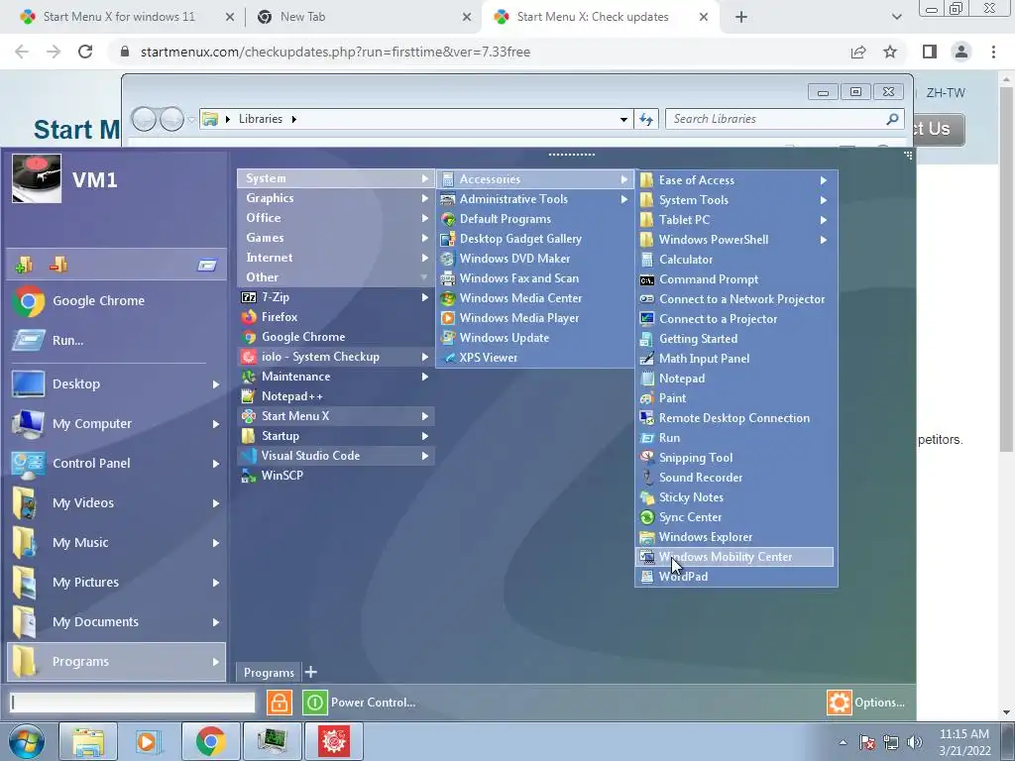Launch Sound Recorder
The height and width of the screenshot is (761, 1015).
point(735,478)
